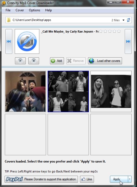Refresh the folder with blue arrows icon

[128, 20]
